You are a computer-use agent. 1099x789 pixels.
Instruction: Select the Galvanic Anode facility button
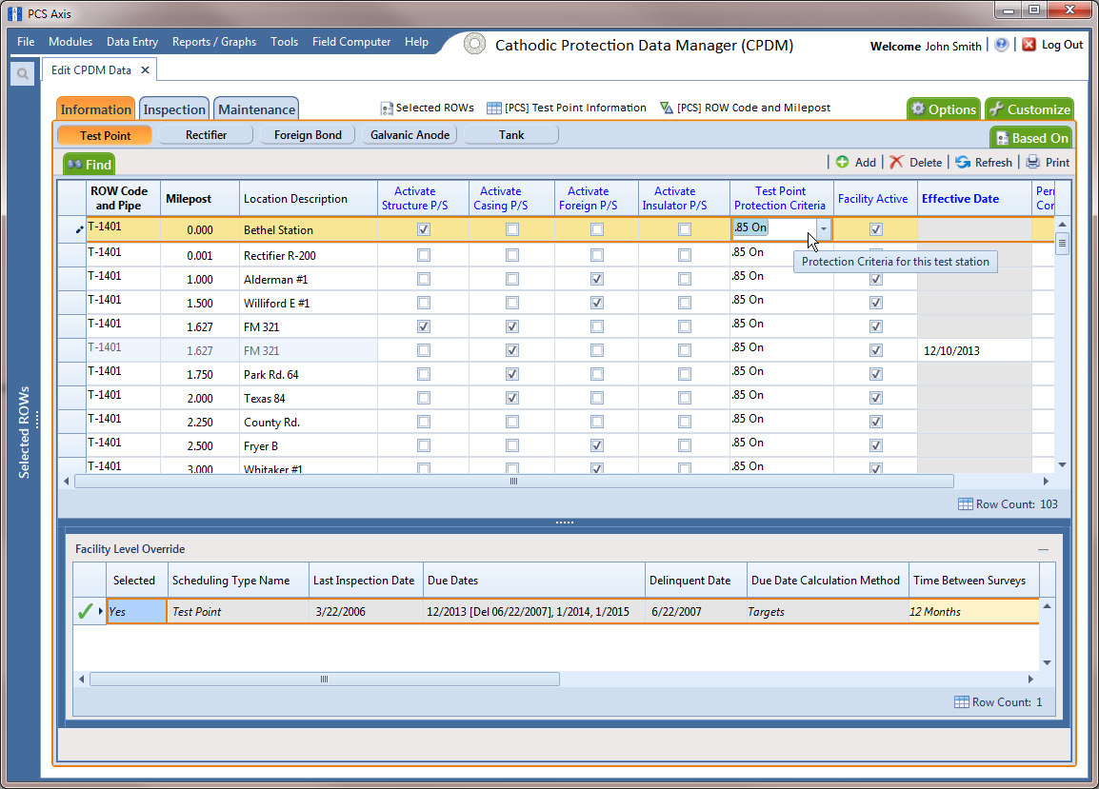[x=410, y=135]
